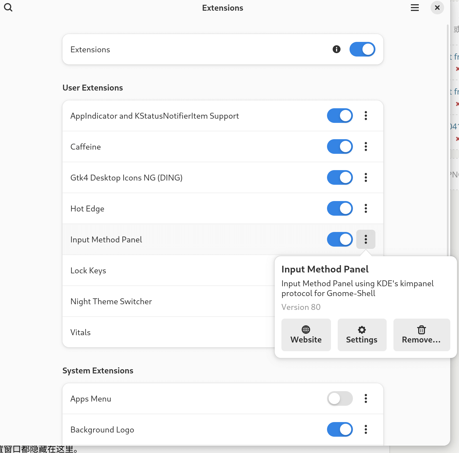Image resolution: width=459 pixels, height=453 pixels.
Task: Open AppIndicator extension's three-dot menu
Action: tap(366, 116)
